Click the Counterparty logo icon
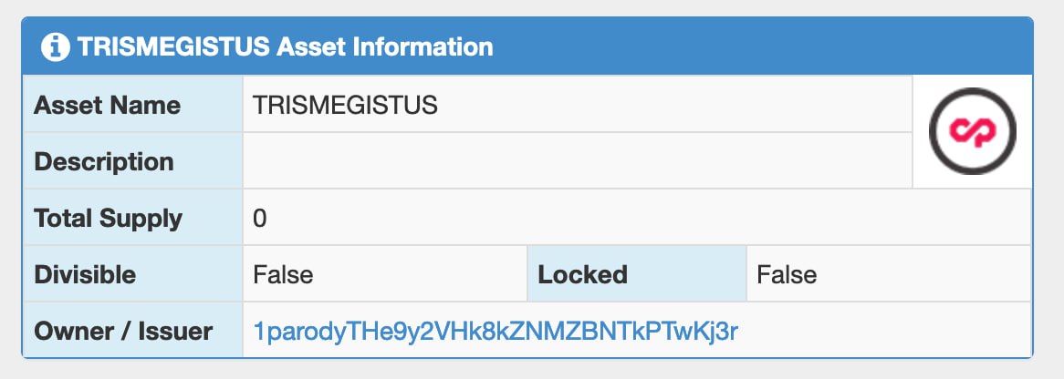This screenshot has width=1064, height=379. click(973, 131)
